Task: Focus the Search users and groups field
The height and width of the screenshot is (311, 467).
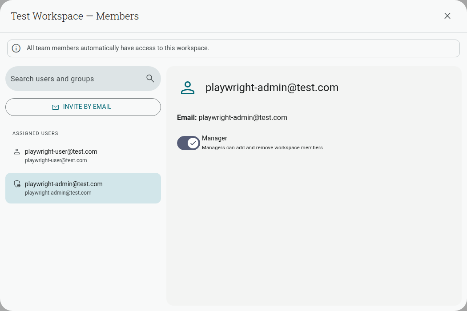Action: pos(83,79)
